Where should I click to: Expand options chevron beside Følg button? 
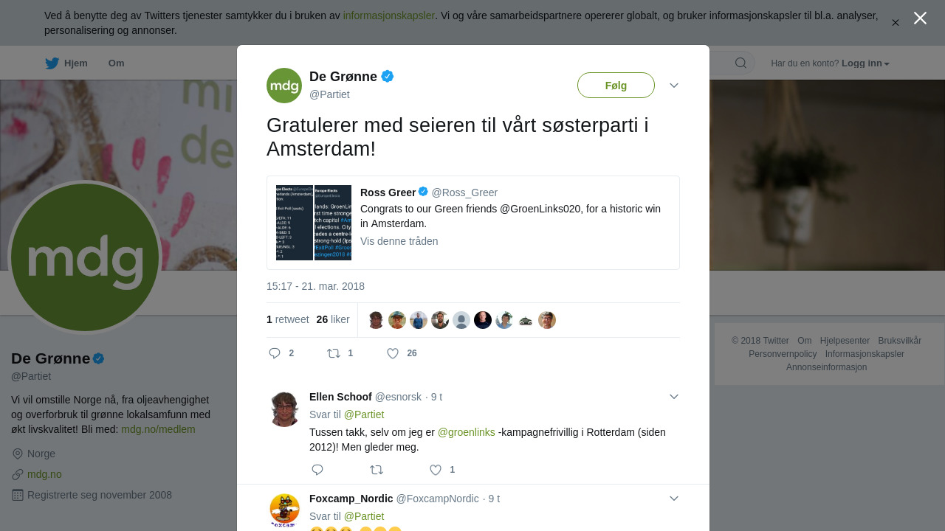674,86
